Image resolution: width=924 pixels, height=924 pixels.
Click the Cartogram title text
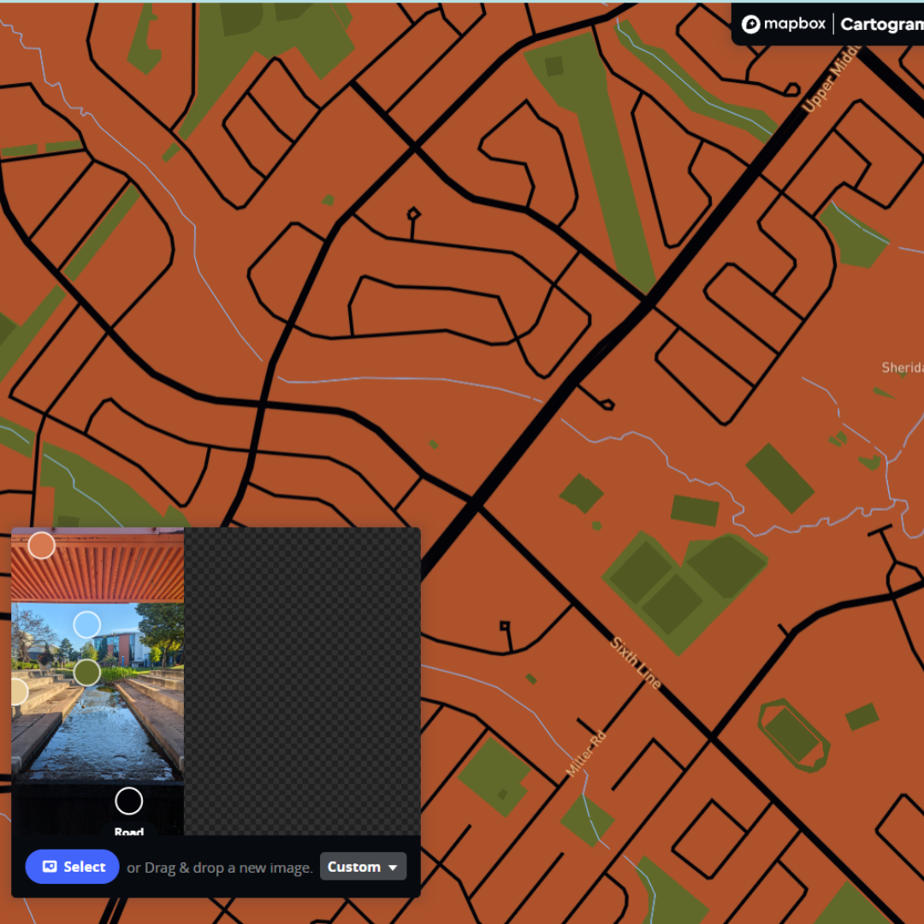click(881, 24)
